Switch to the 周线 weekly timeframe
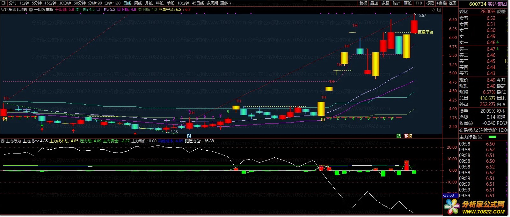 [138, 3]
